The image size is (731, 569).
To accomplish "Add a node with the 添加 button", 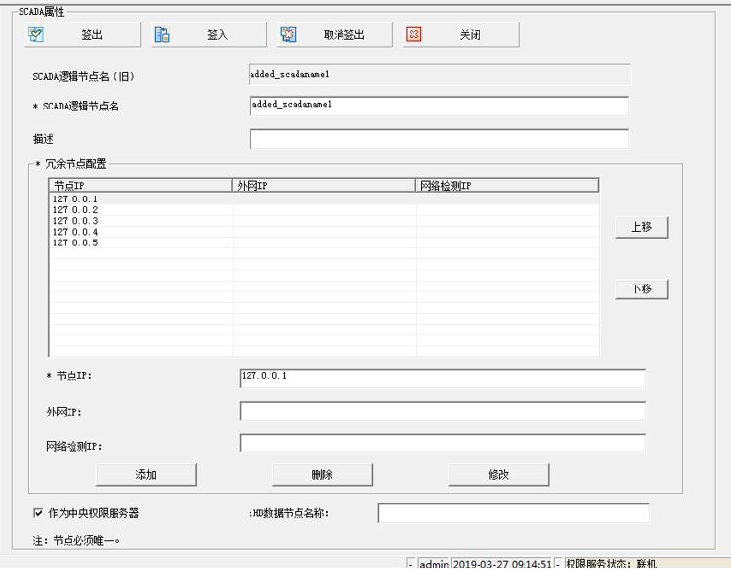I will (146, 475).
